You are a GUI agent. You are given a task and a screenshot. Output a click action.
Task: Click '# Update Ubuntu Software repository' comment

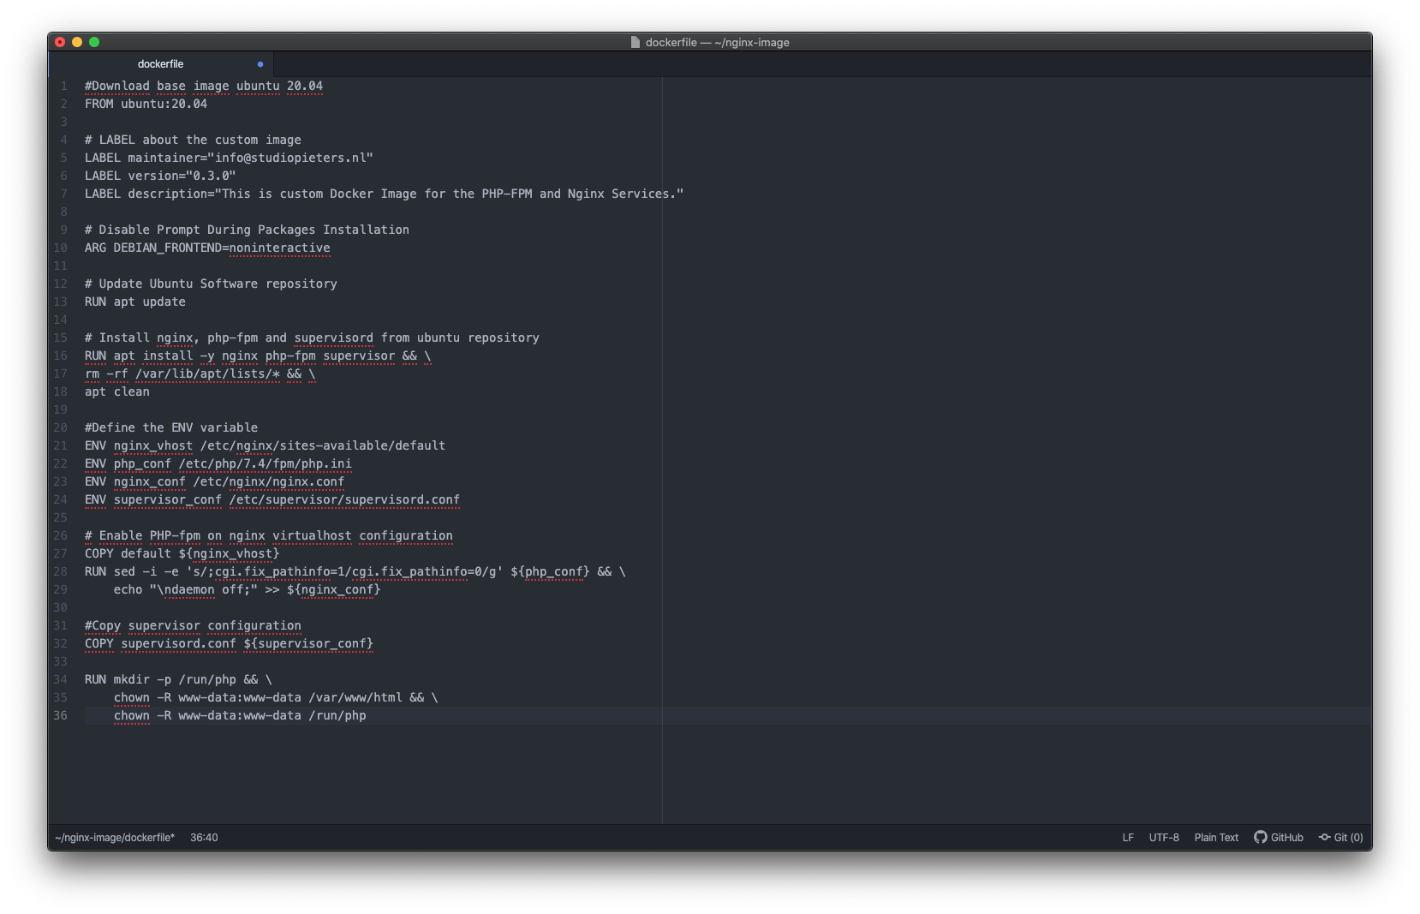[211, 284]
